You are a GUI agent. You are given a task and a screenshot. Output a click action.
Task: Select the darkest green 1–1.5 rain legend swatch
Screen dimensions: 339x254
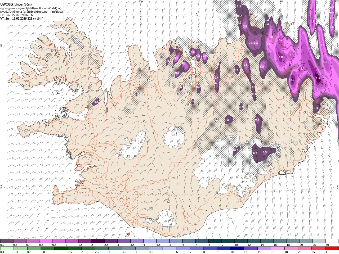coord(61,248)
